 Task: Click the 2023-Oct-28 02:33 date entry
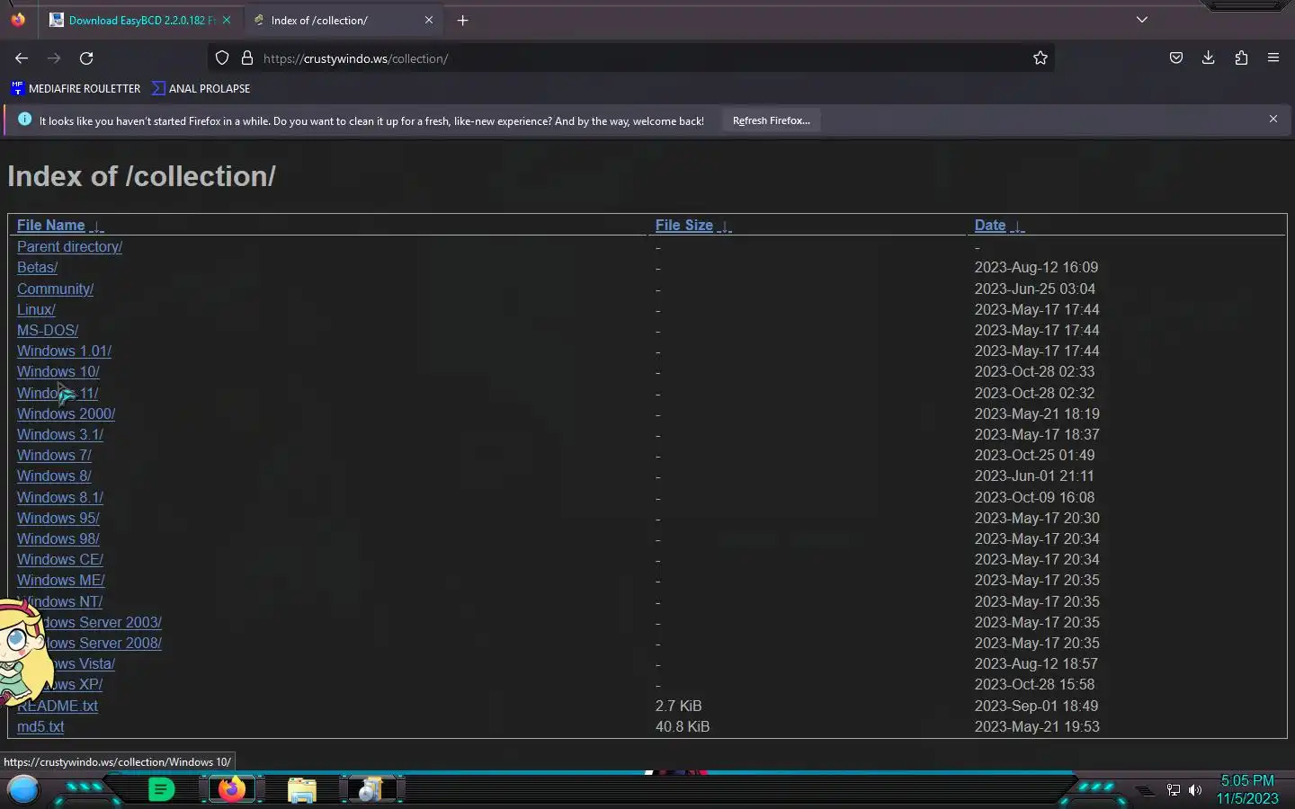click(1034, 371)
